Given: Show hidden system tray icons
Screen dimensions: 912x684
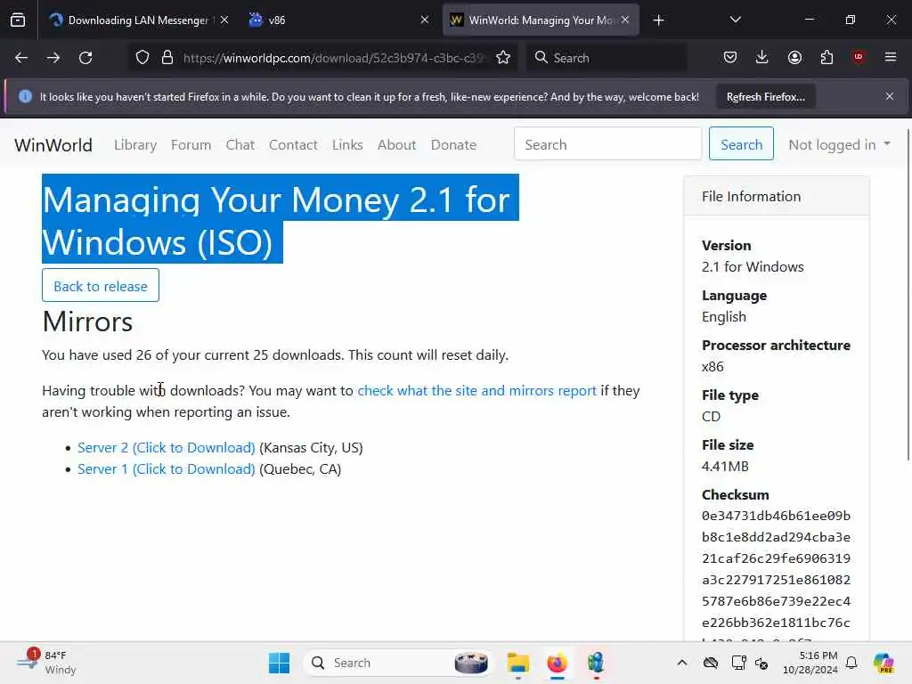Looking at the screenshot, I should coord(682,663).
